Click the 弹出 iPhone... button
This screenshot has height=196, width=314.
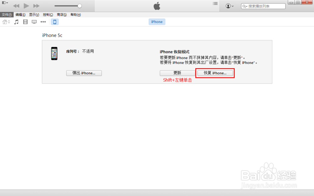click(84, 73)
